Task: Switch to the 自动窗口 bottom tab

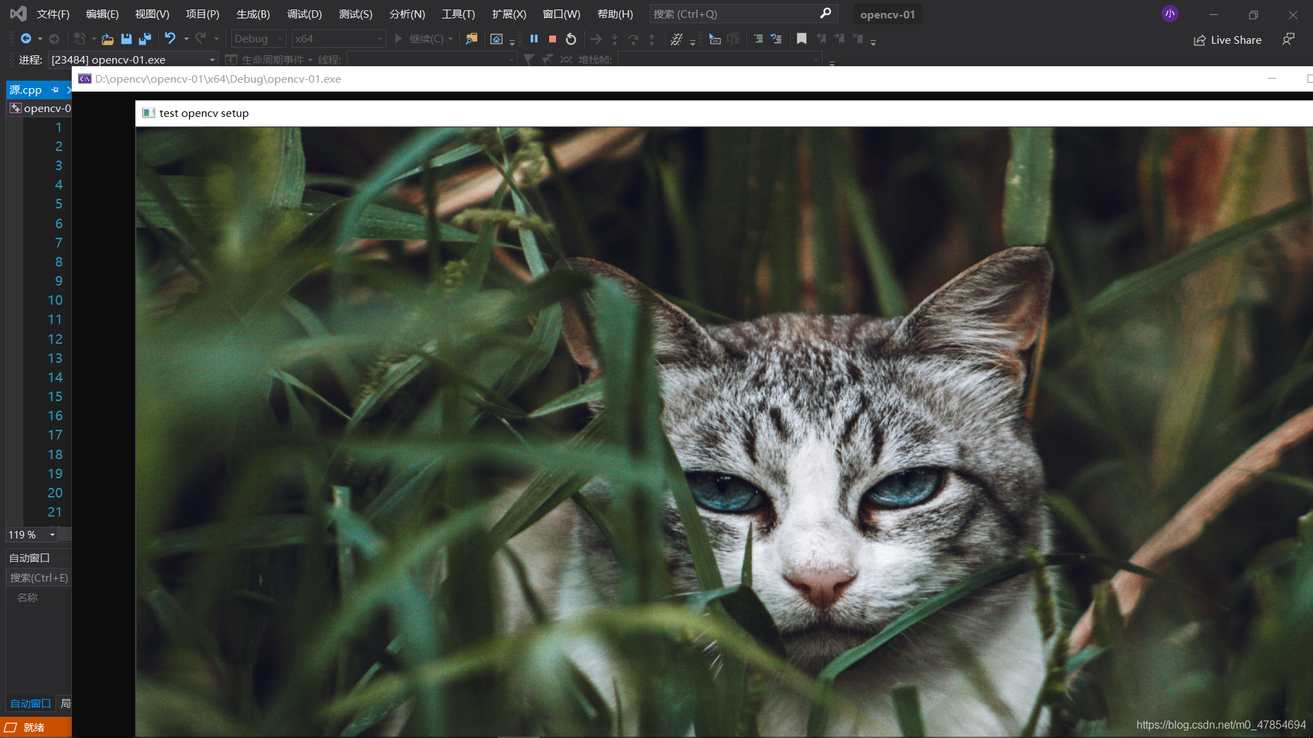Action: [x=30, y=703]
